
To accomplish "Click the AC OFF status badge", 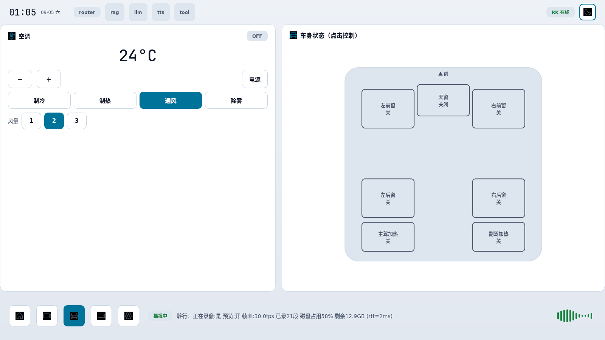I will pyautogui.click(x=257, y=36).
